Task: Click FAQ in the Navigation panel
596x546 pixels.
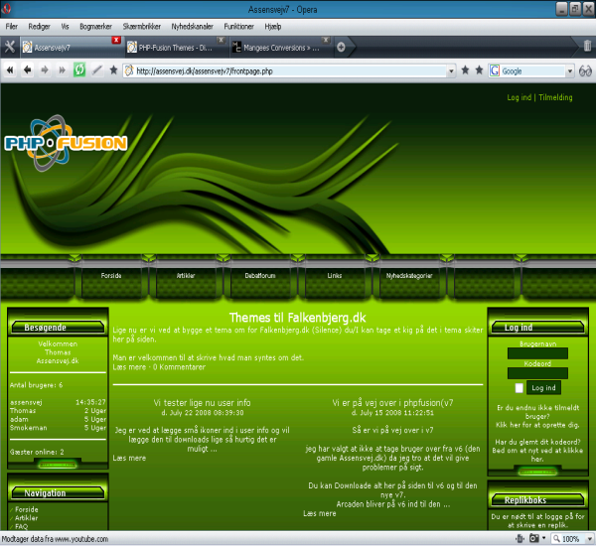Action: (21, 526)
